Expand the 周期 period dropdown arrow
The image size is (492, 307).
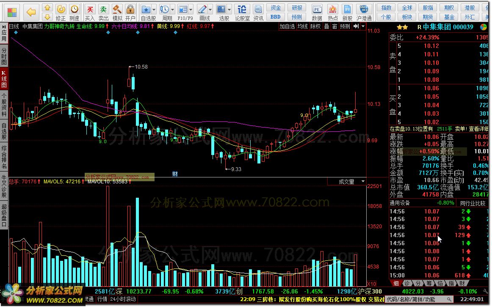(x=172, y=9)
